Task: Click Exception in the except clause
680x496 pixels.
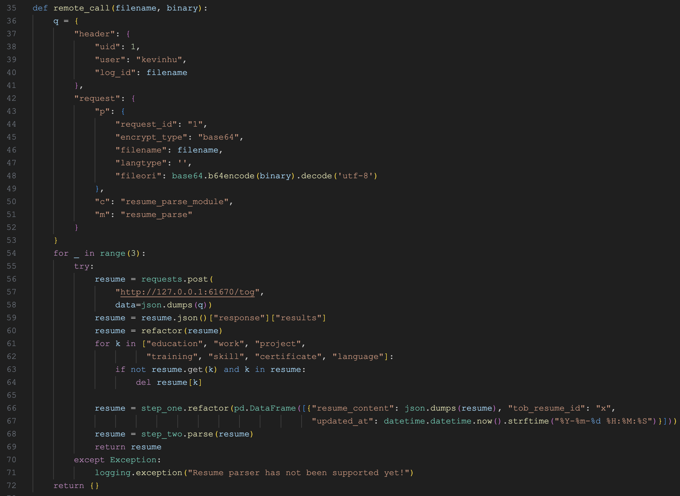Action: click(133, 460)
